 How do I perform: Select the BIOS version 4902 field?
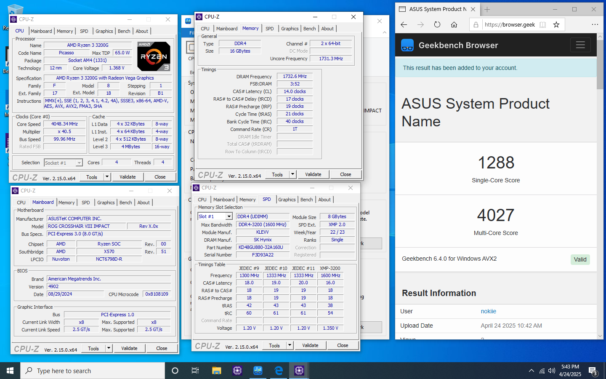[x=109, y=286]
